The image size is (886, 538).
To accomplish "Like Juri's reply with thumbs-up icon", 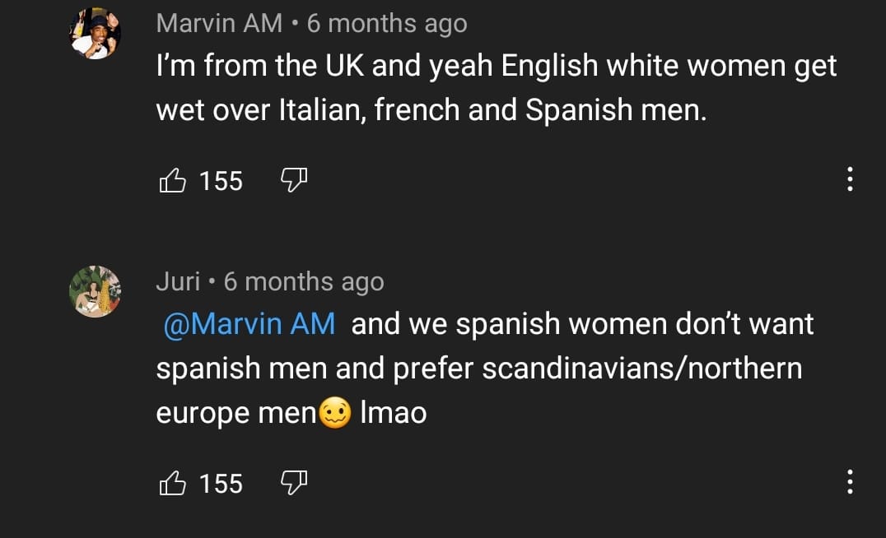I will (172, 483).
